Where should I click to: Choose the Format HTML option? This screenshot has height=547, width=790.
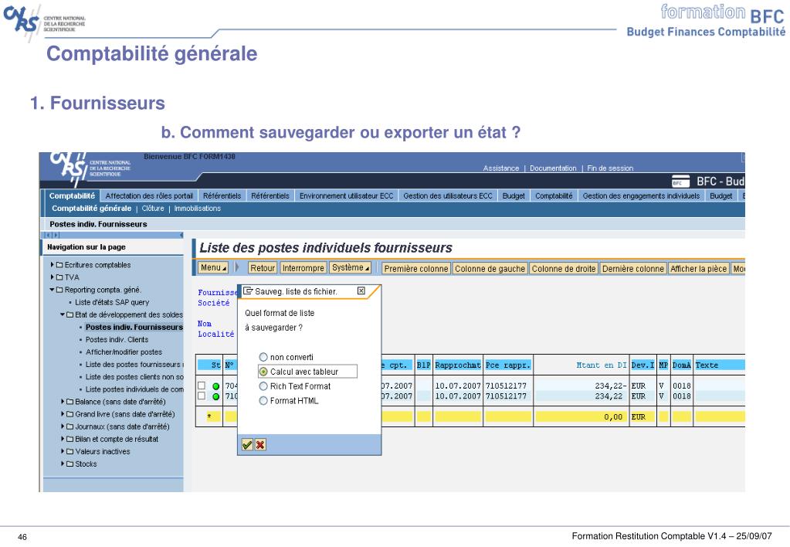tap(289, 401)
